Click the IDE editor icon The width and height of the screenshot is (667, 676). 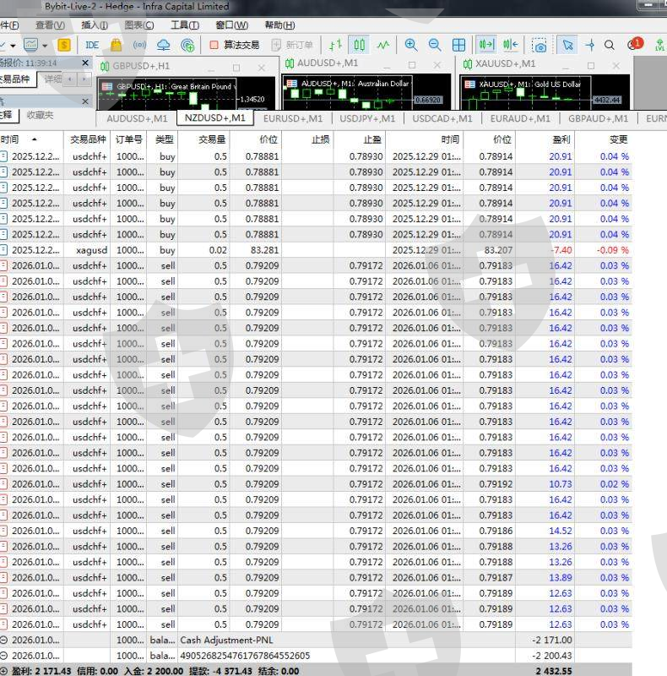[x=92, y=45]
